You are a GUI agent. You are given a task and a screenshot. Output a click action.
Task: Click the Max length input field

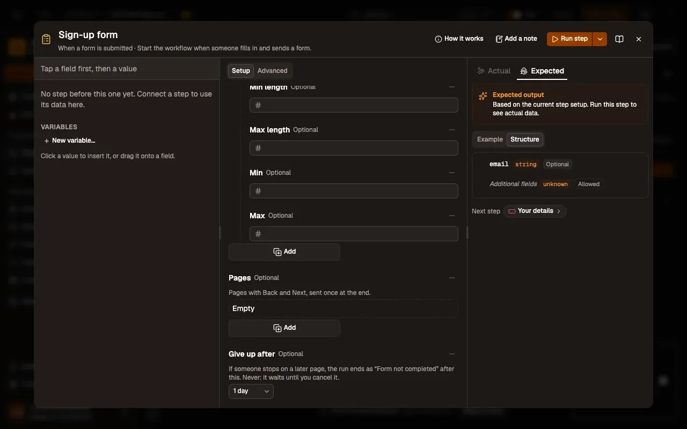354,148
